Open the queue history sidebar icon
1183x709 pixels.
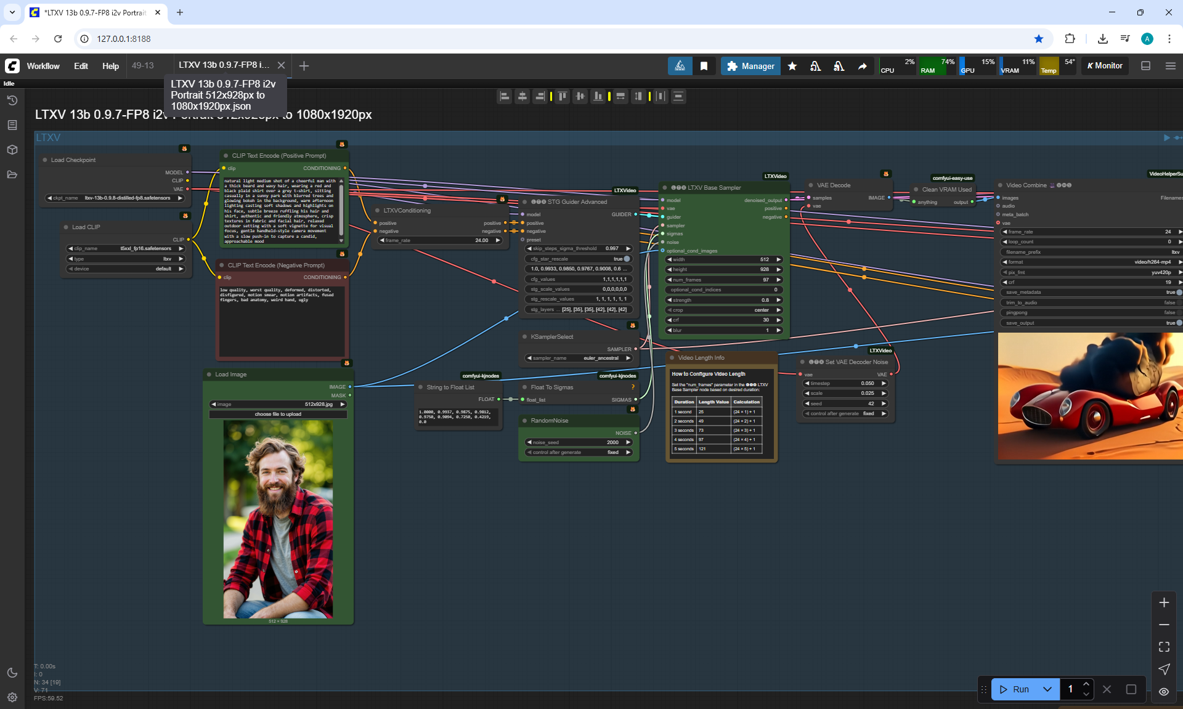pos(12,100)
